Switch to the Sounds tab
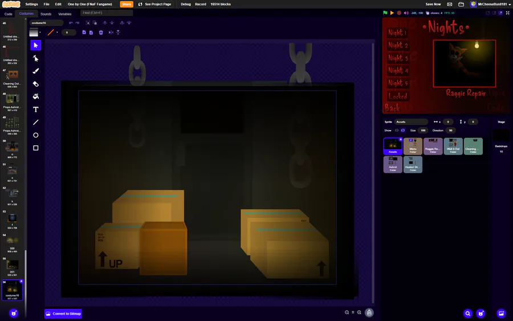513x321 pixels. [x=46, y=14]
